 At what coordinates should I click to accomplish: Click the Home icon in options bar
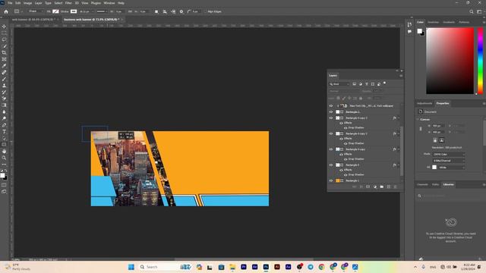coord(6,11)
